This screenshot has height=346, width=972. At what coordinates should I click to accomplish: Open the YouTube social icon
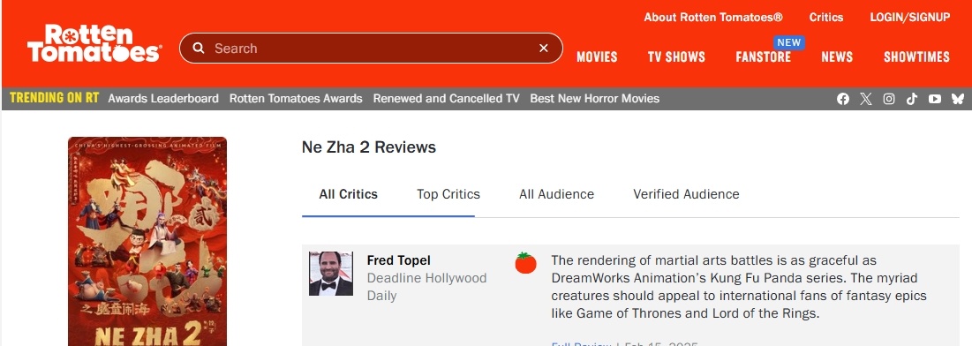pyautogui.click(x=935, y=99)
